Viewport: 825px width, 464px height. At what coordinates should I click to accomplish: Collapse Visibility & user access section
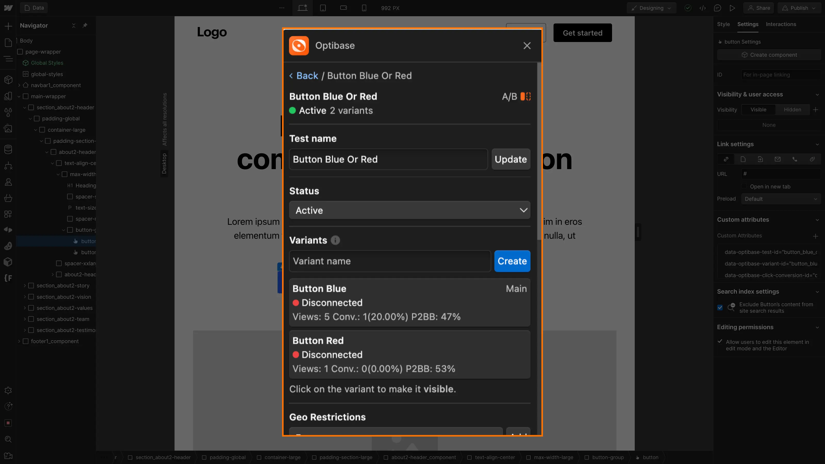click(817, 94)
